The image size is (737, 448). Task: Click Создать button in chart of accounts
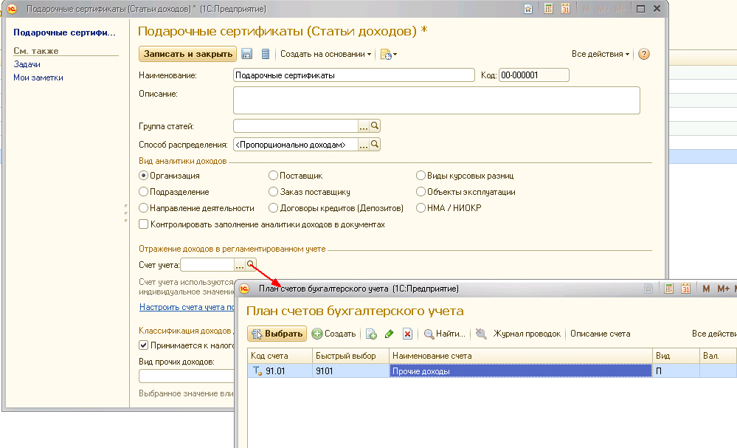(333, 334)
